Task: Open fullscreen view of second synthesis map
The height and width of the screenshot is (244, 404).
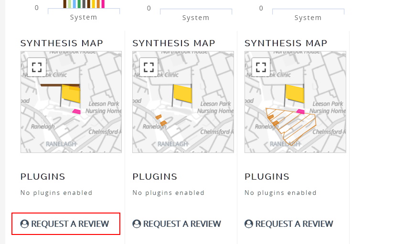Action: tap(149, 67)
